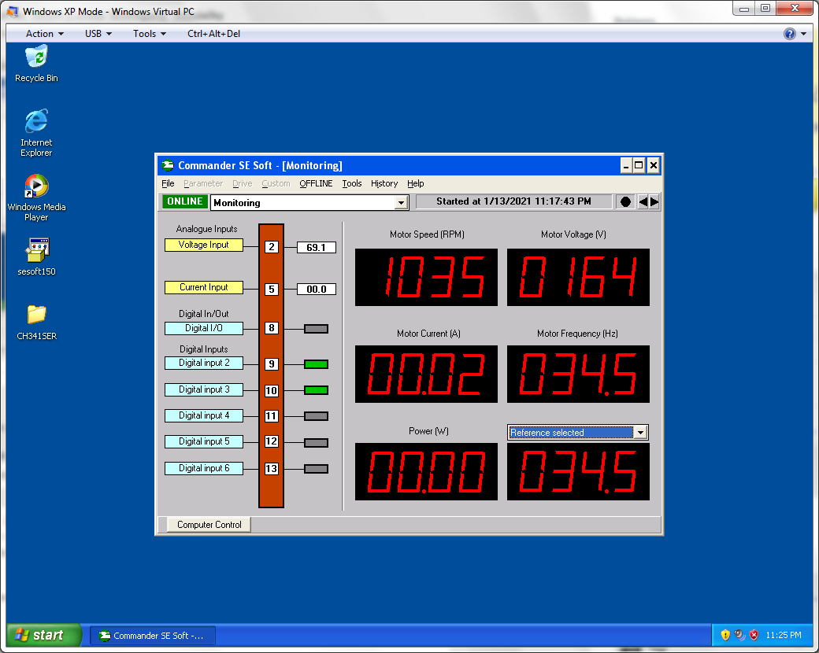Image resolution: width=819 pixels, height=653 pixels.
Task: Click the ONLINE status button
Action: pos(184,202)
